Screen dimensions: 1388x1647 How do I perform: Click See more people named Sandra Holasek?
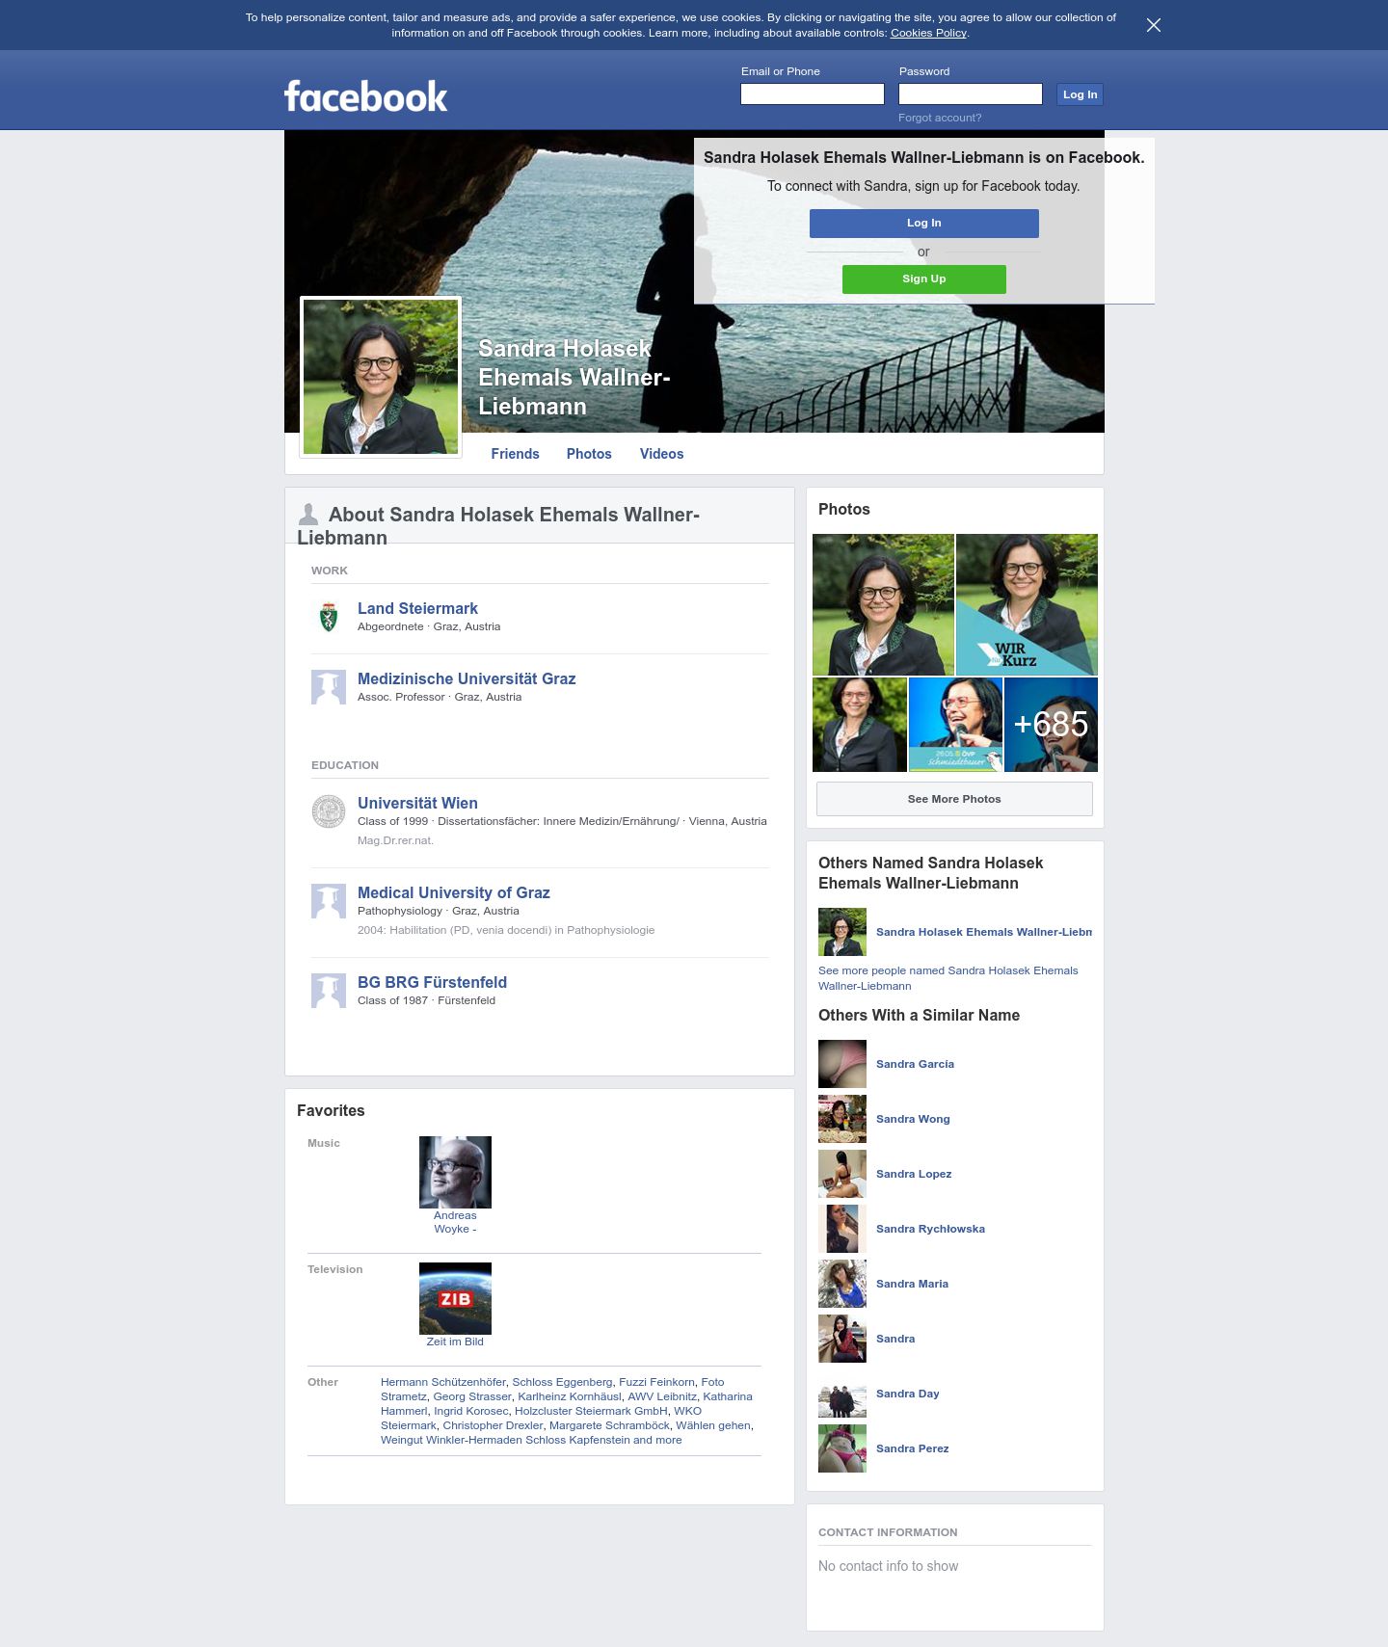[x=948, y=978]
